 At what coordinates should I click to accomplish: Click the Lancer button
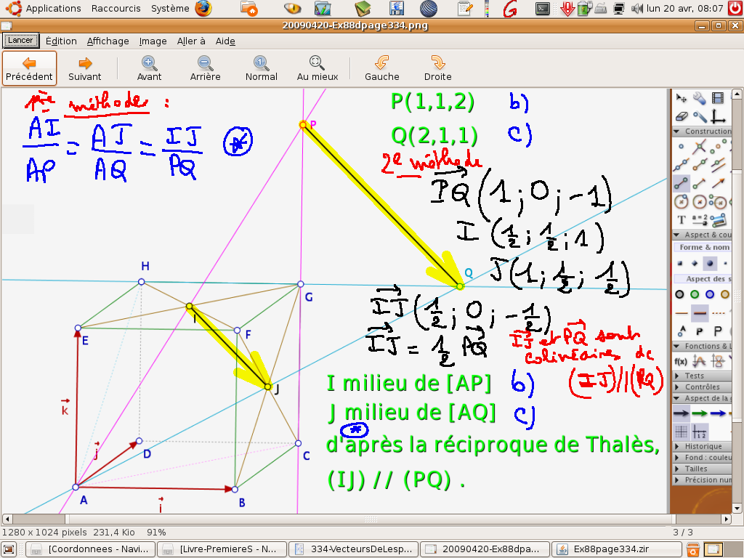tap(20, 41)
